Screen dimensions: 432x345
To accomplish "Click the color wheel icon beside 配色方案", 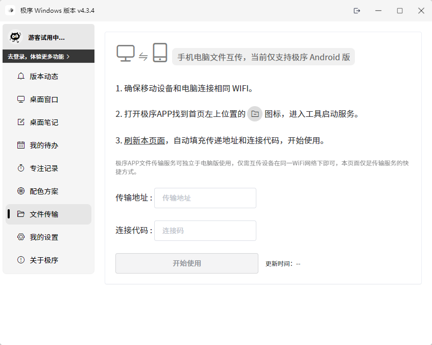I will [21, 191].
